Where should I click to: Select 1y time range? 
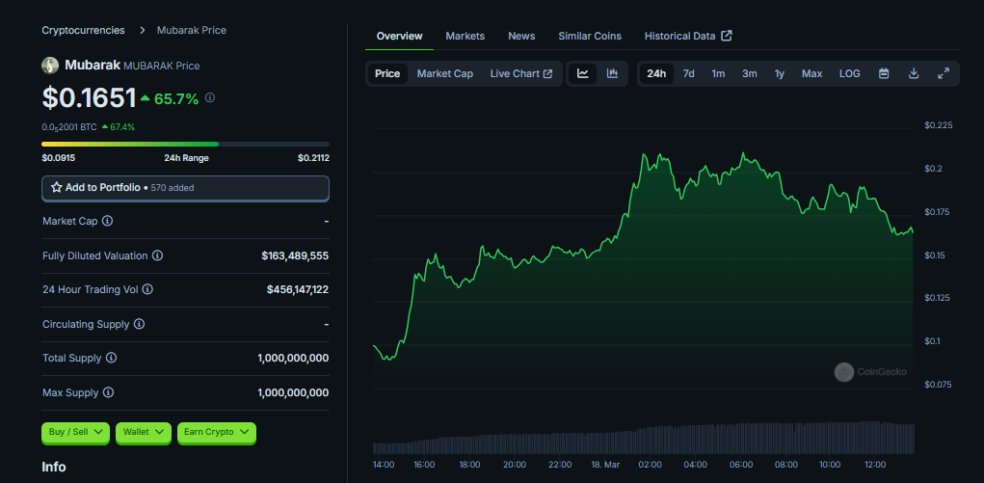click(x=780, y=73)
